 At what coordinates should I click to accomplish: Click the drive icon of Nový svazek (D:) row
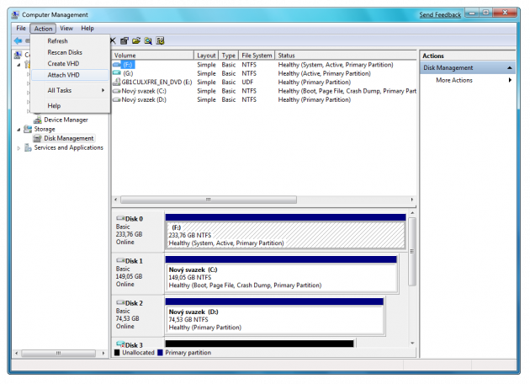point(117,99)
